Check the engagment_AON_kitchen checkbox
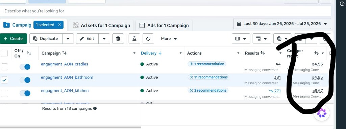Screen dimensions: 346x129 (x=4, y=93)
